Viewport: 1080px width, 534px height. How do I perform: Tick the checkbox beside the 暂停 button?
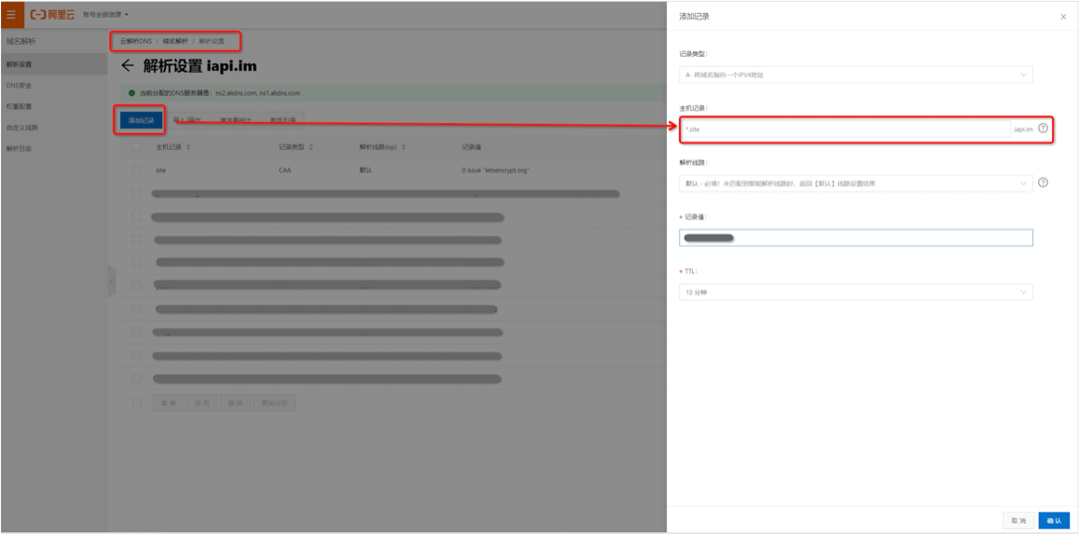pyautogui.click(x=136, y=404)
